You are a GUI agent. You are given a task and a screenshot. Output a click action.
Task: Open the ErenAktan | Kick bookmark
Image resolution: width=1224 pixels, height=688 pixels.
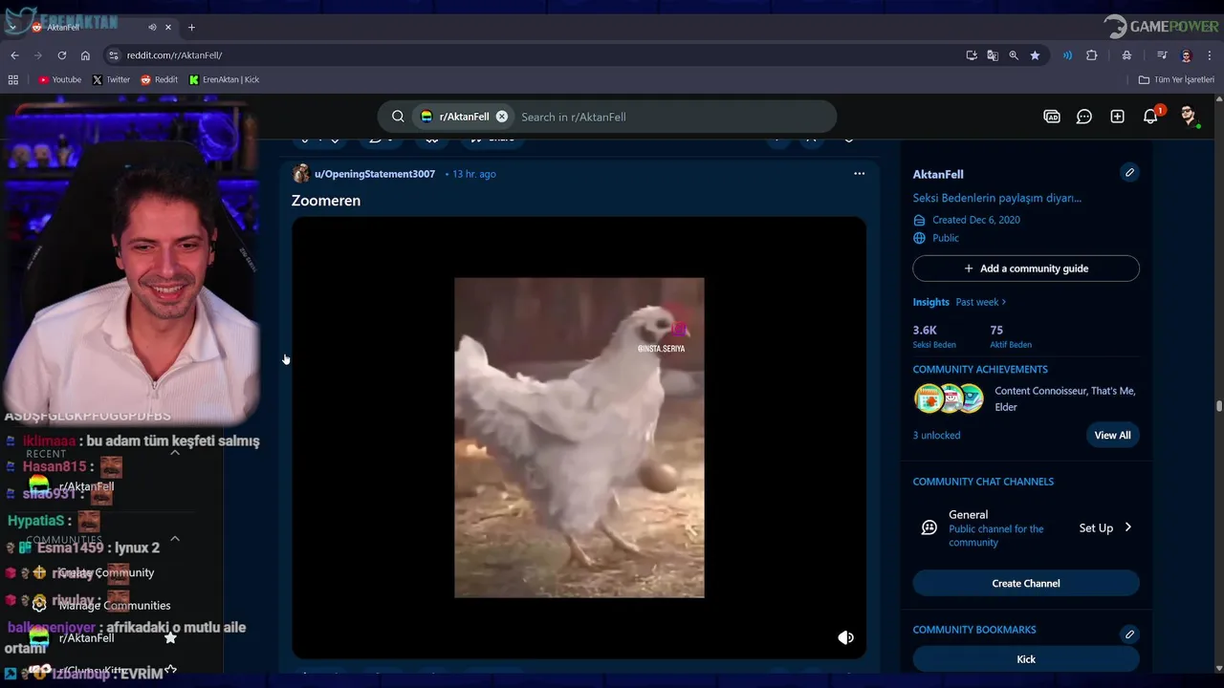pos(225,80)
